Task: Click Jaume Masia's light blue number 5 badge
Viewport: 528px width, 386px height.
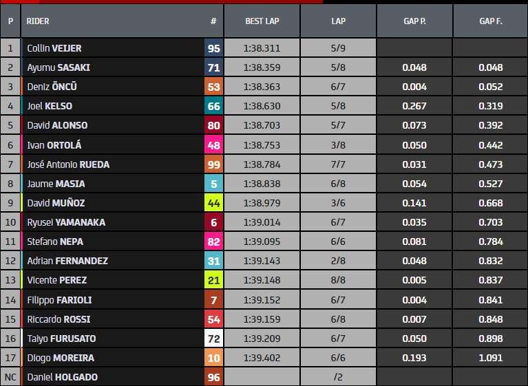Action: [213, 184]
